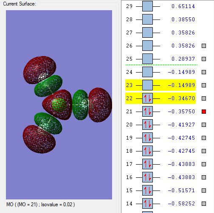Click the green central lobe in the surface
214x213 pixels.
pyautogui.click(x=59, y=105)
